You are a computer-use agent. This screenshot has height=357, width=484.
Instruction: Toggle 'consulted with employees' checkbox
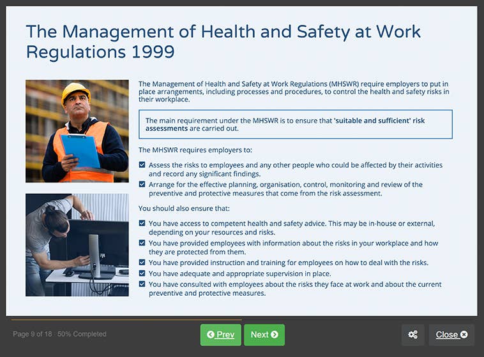[142, 284]
